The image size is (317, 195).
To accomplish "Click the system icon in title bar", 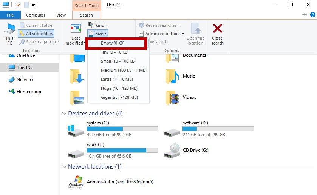I will pyautogui.click(x=5, y=5).
